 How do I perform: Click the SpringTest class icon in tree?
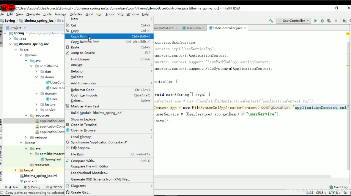(42, 159)
